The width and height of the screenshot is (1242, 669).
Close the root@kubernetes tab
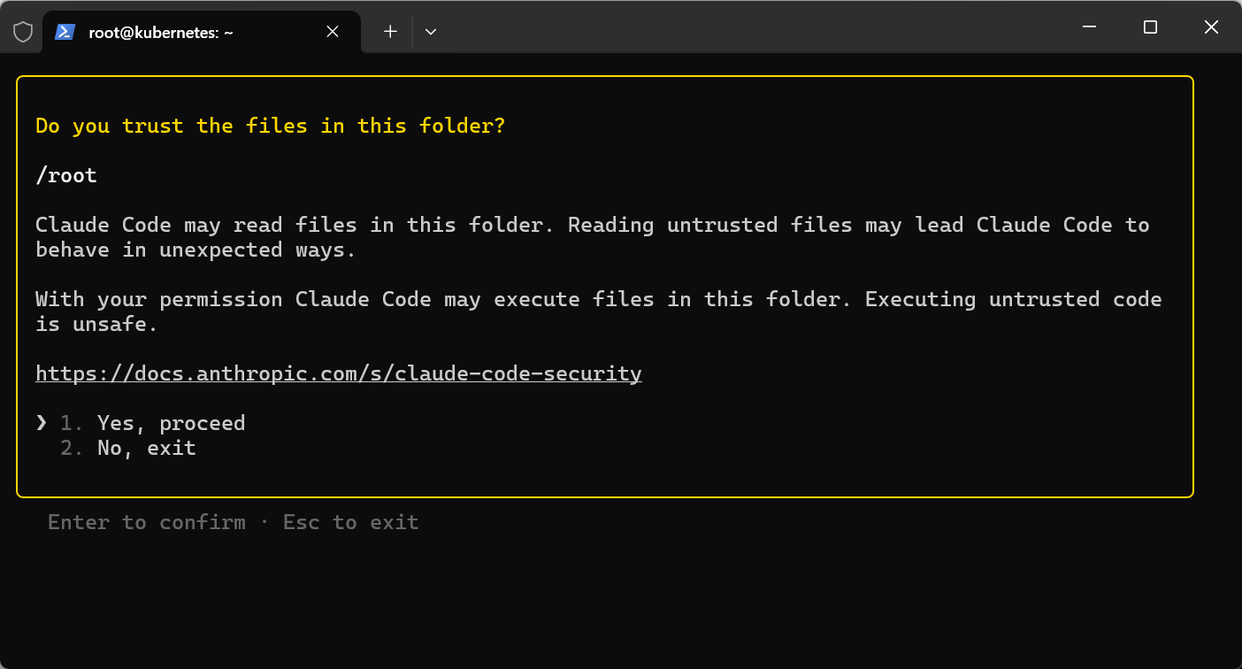tap(333, 32)
